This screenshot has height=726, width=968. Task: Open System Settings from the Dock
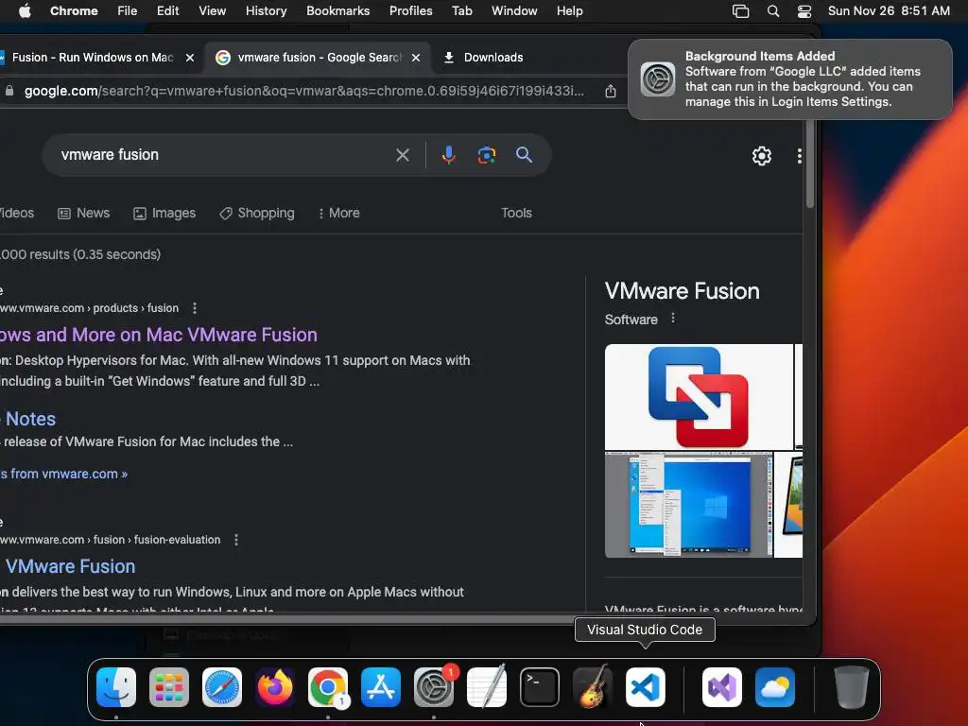coord(434,687)
